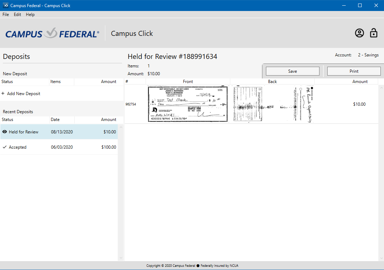
Task: Click the 2 - Savings account value
Action: point(368,55)
